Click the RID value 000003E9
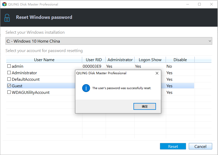 [92, 66]
